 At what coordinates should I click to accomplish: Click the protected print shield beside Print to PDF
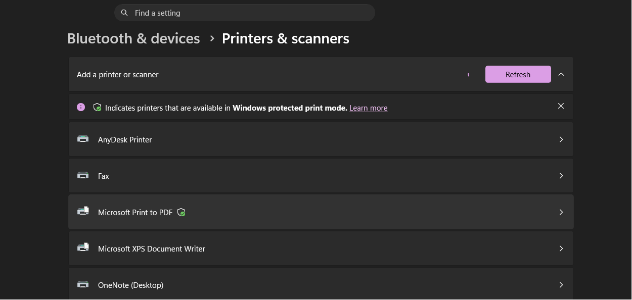tap(182, 213)
